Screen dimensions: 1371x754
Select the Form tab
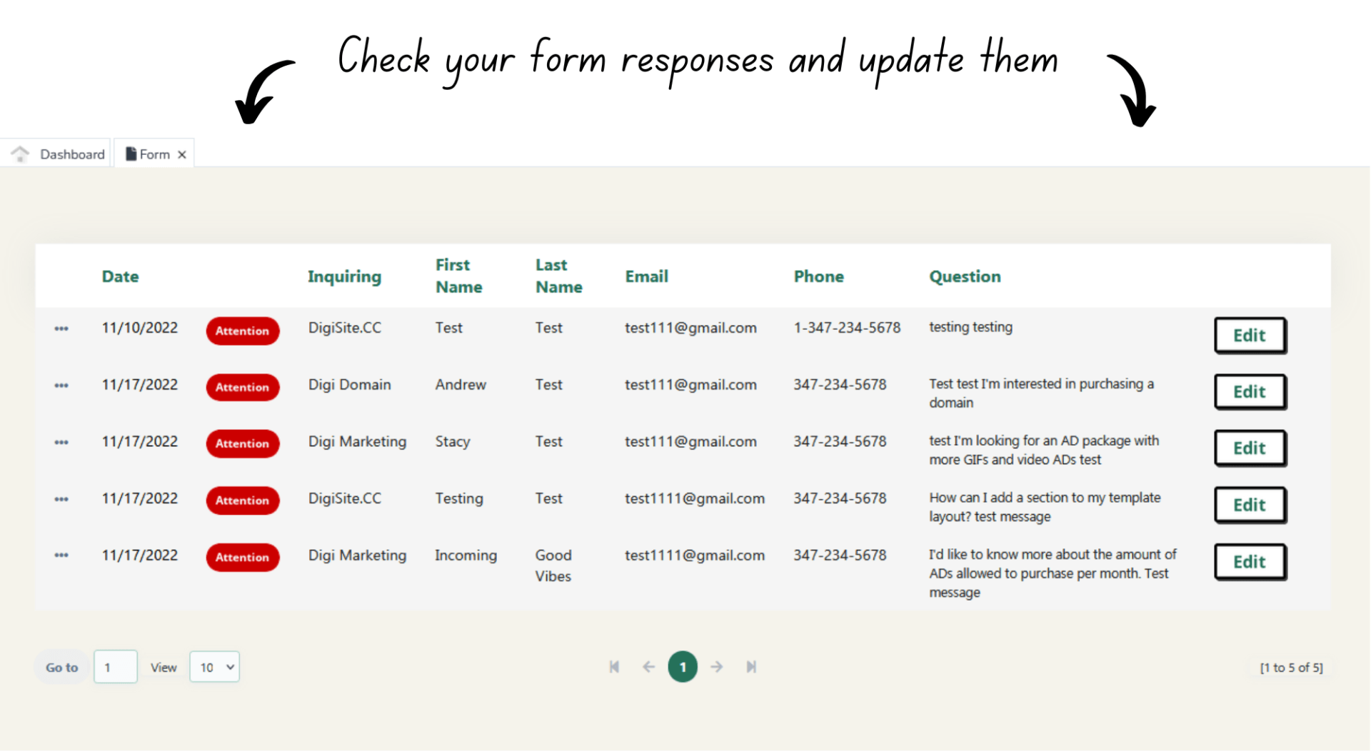(x=154, y=154)
